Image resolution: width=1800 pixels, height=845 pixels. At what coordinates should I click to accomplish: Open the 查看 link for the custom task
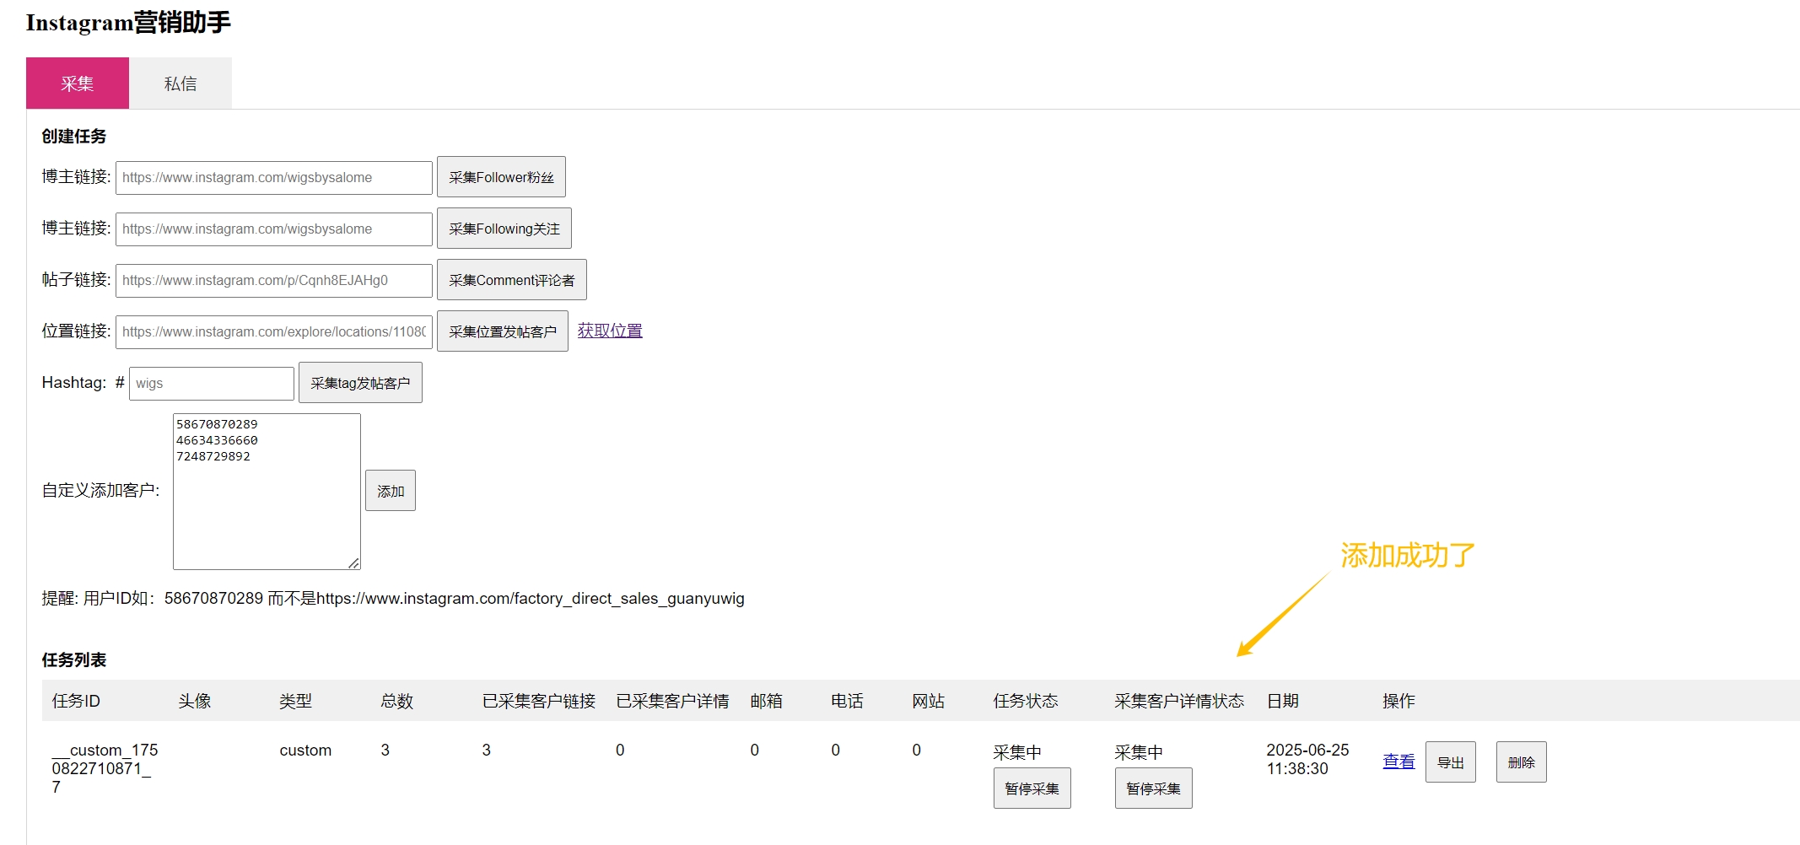point(1399,761)
